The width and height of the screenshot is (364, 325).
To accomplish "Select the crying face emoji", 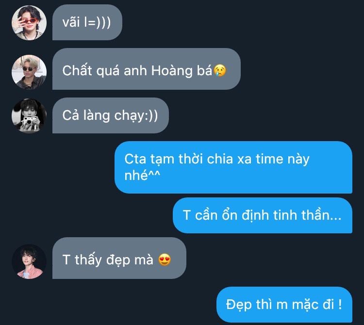I will (219, 70).
